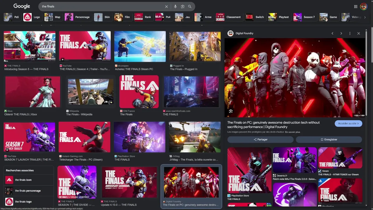
Task: Select related search 'the finals personnage'
Action: 29,191
